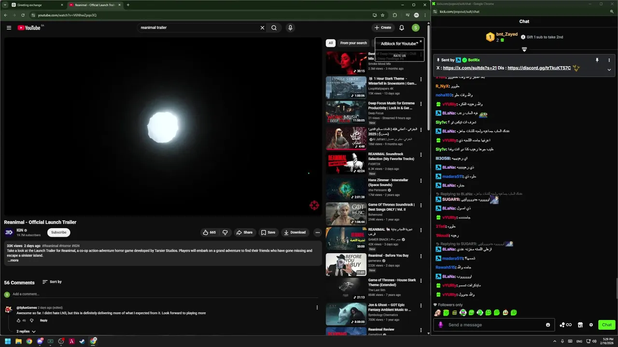
Task: Click the Create button on YouTube
Action: point(383,27)
